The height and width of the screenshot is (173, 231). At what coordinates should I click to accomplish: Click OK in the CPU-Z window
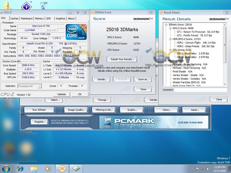(80, 94)
